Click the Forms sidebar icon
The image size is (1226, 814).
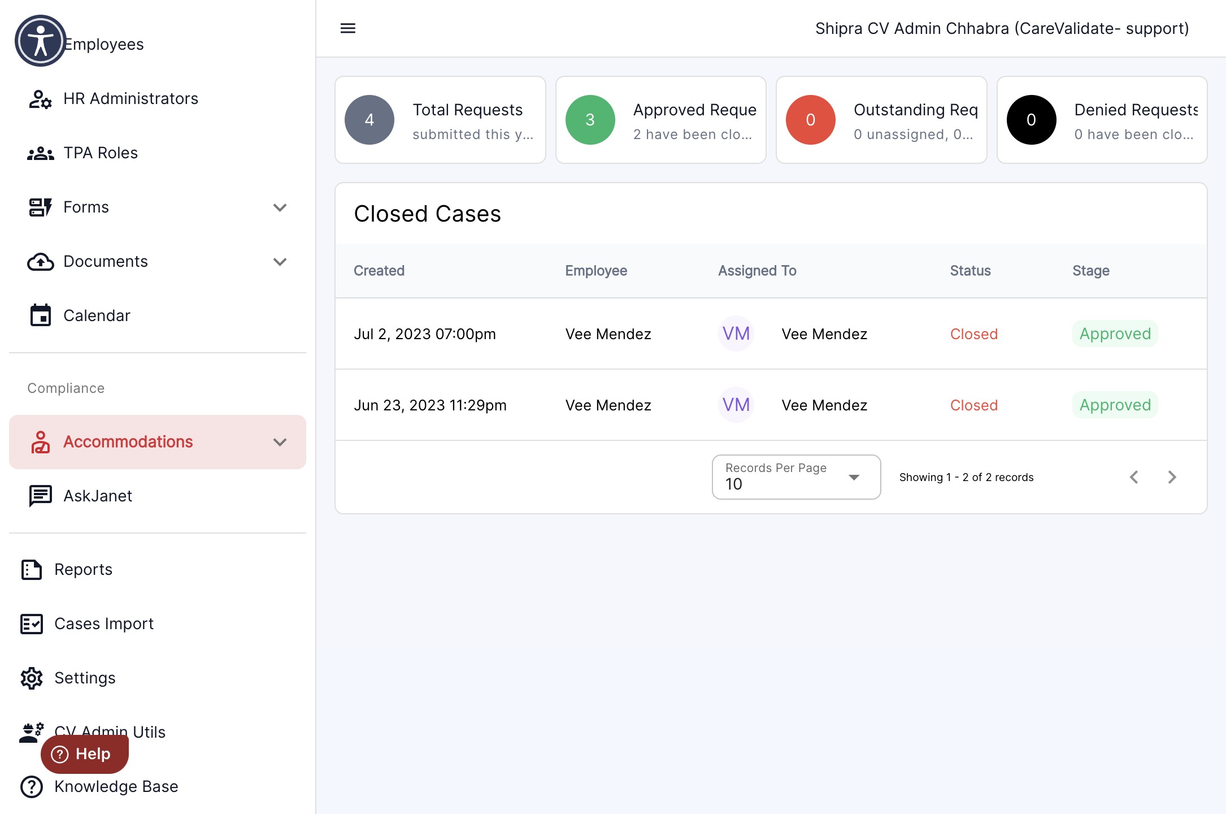pyautogui.click(x=40, y=207)
